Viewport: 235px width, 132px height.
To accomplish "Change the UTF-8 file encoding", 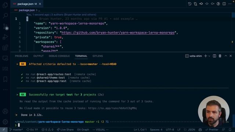I will [x=170, y=129].
